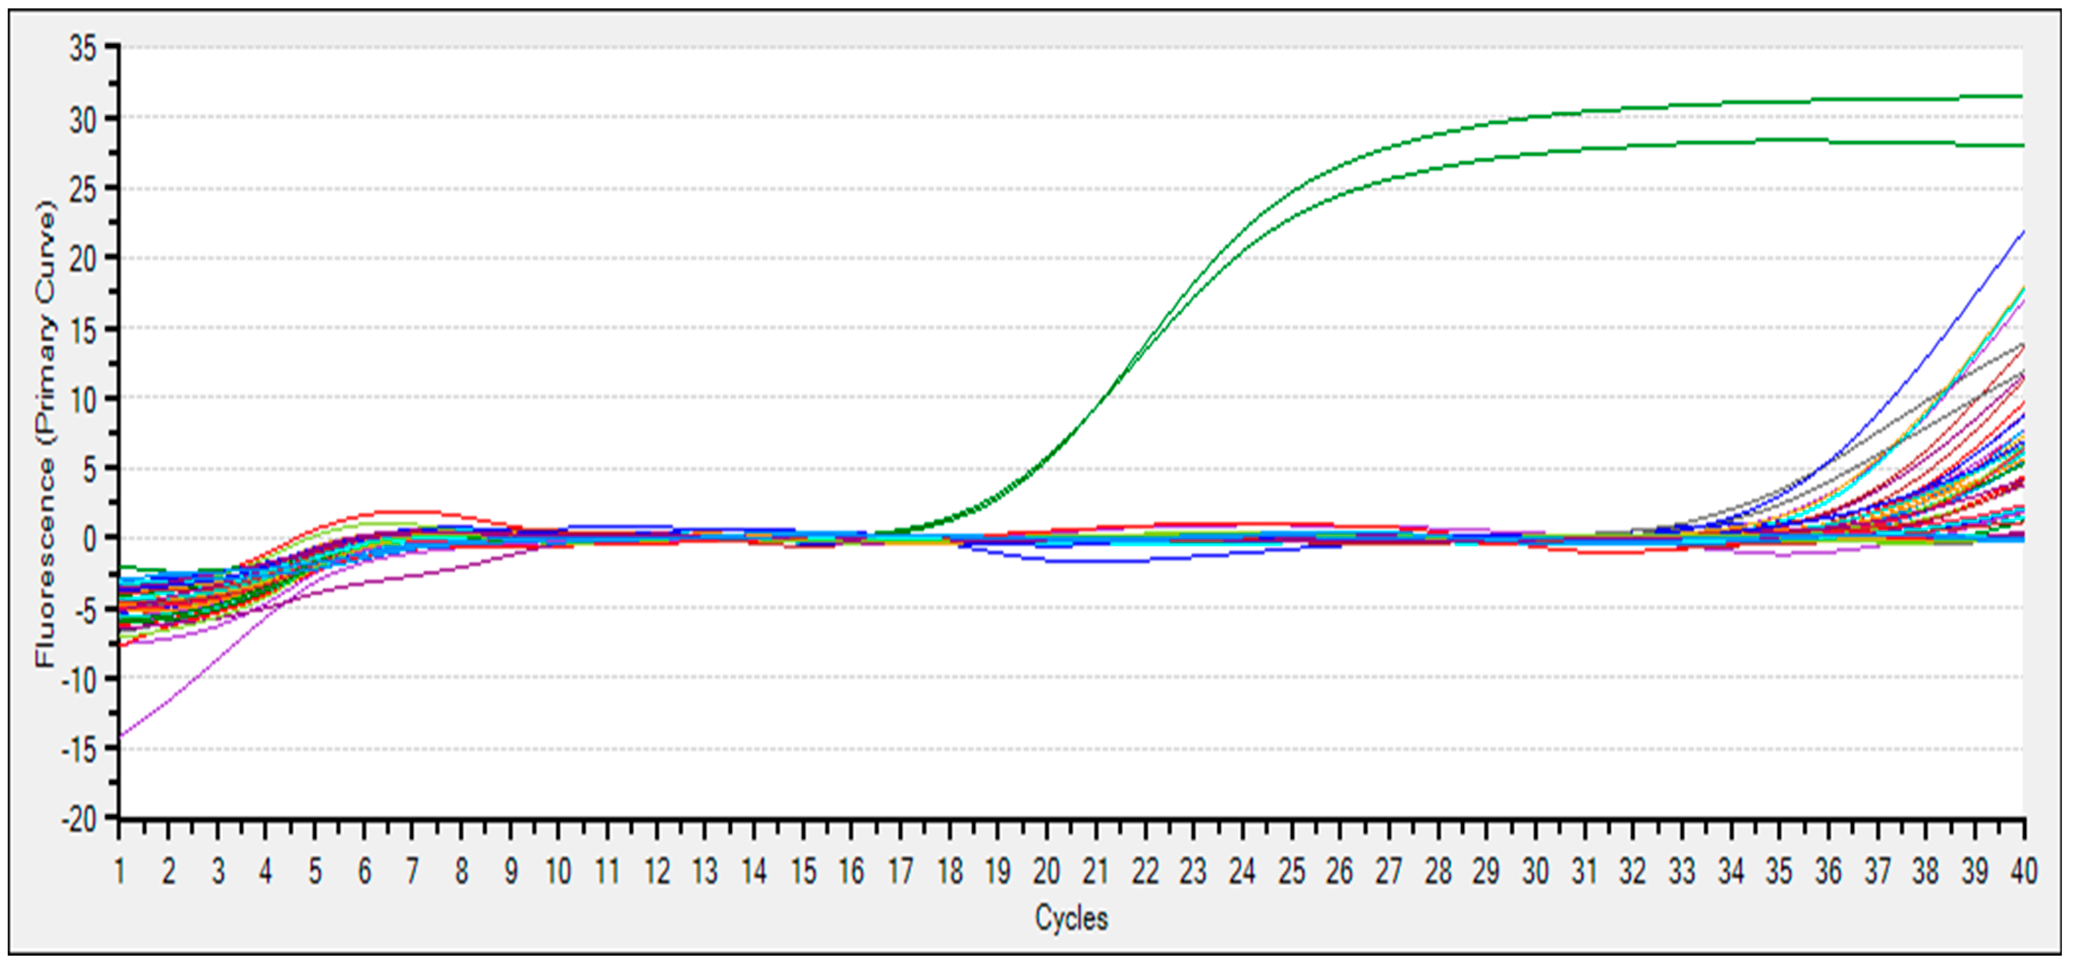The image size is (2076, 966).
Task: Click cycle number 1 on x-axis
Action: (x=120, y=872)
